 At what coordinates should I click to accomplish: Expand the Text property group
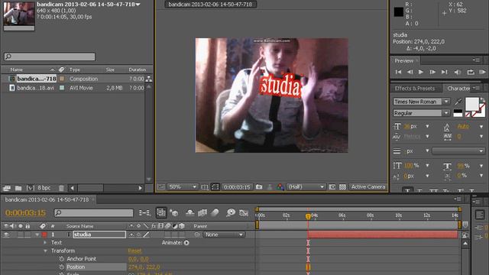pos(45,243)
